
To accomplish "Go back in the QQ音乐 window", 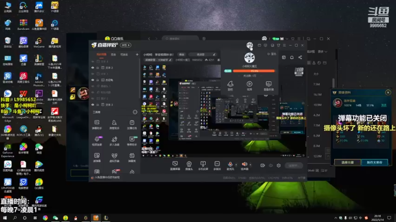I will [x=149, y=38].
